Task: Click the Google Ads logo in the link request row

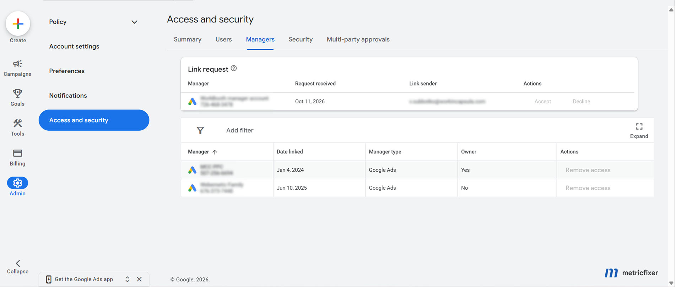Action: [x=192, y=102]
